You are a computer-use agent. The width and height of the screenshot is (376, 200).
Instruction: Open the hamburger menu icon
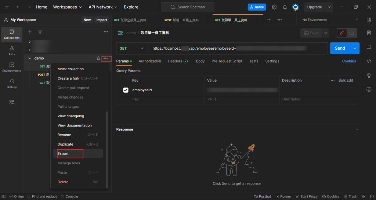pyautogui.click(x=7, y=7)
